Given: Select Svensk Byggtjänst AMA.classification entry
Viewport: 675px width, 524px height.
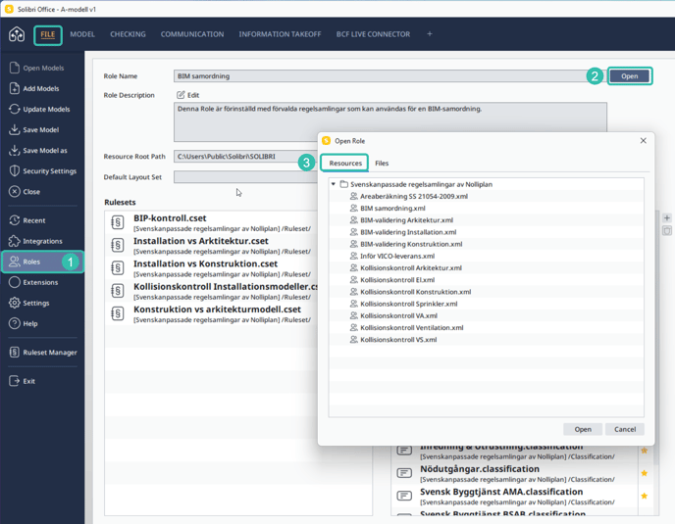Looking at the screenshot, I should pyautogui.click(x=514, y=496).
